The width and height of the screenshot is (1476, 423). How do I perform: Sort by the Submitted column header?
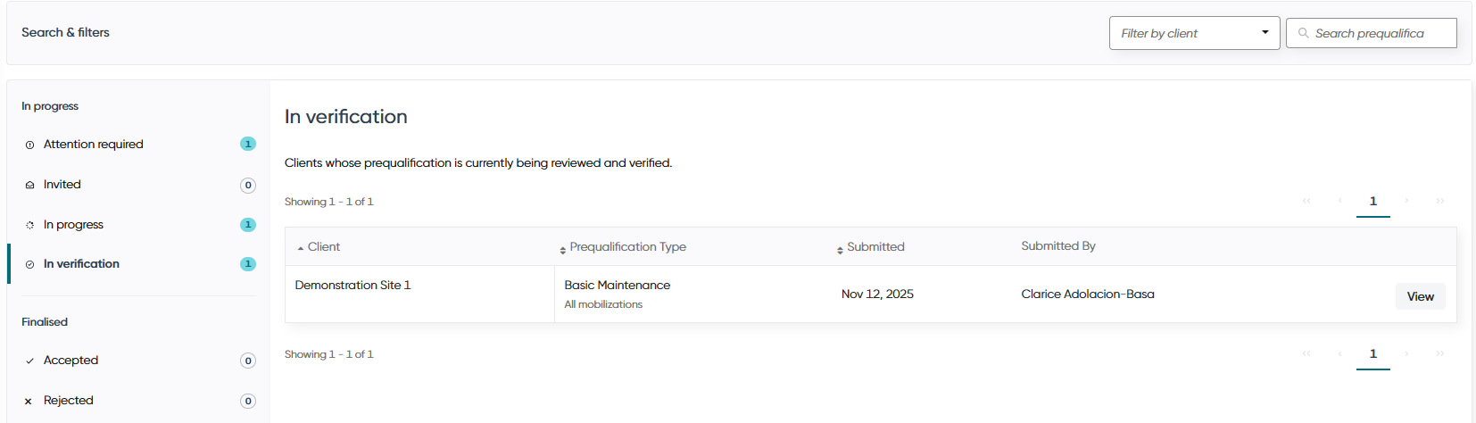pyautogui.click(x=875, y=247)
